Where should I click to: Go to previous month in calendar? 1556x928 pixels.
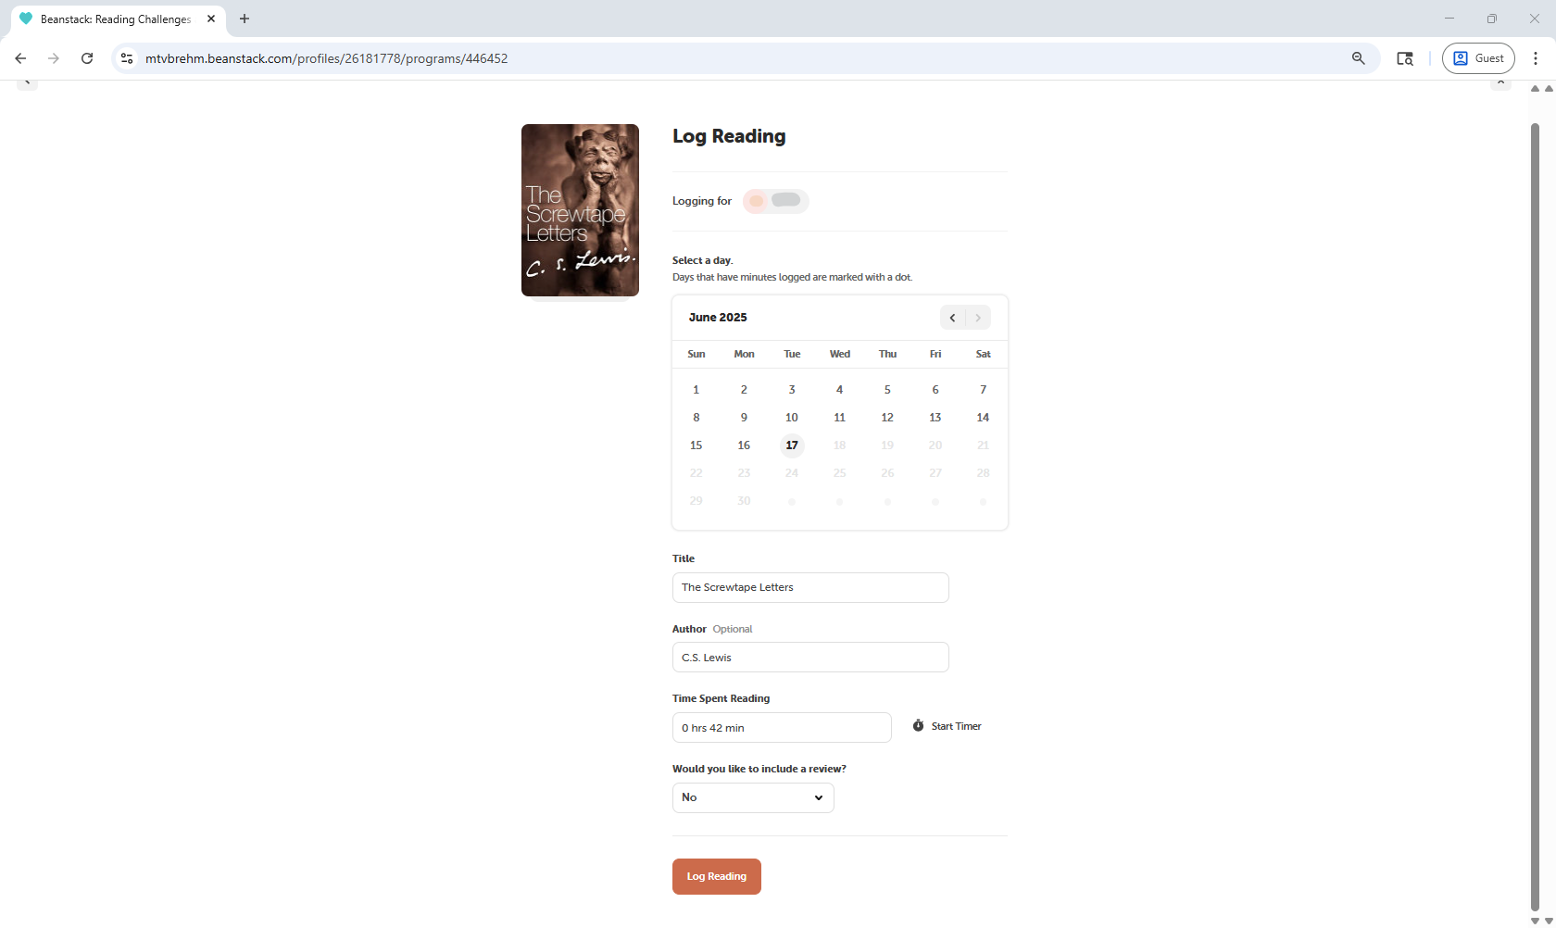[x=952, y=318]
